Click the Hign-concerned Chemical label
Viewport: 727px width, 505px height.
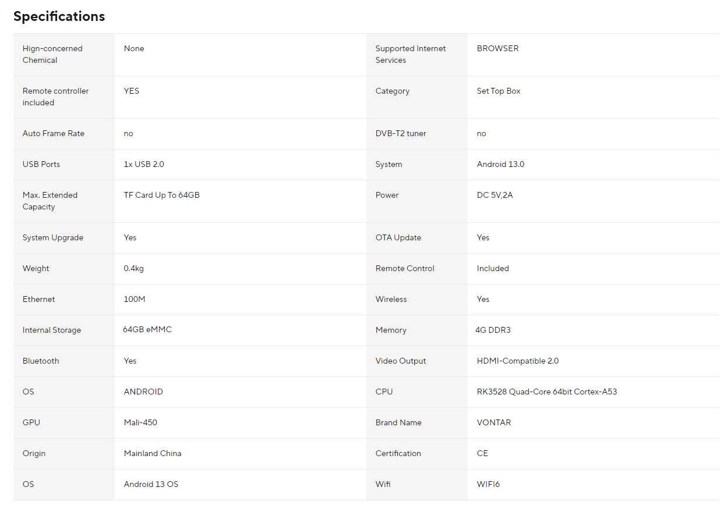tap(52, 54)
